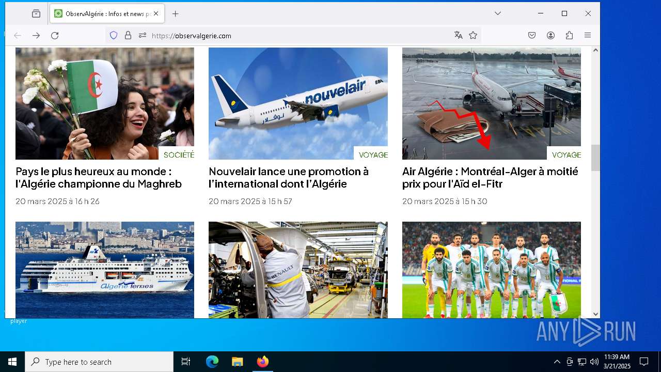Open the Nouvelair airplane image

298,103
